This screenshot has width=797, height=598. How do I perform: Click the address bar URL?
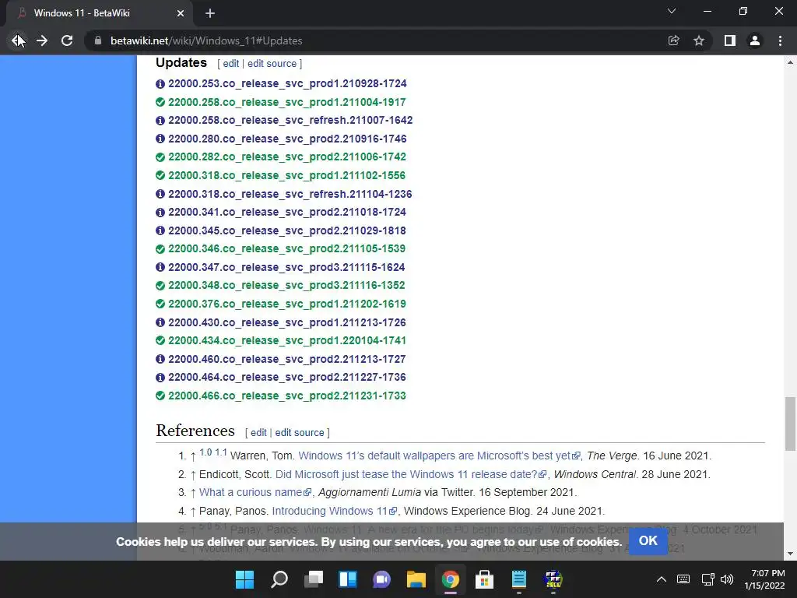click(x=206, y=40)
